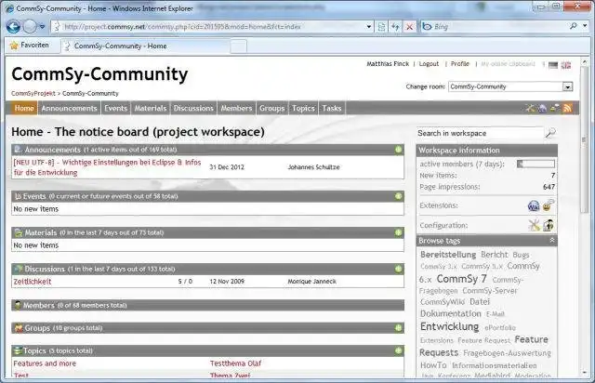Viewport: 595px width, 383px height.
Task: Add new discussion with green plus icon
Action: pyautogui.click(x=398, y=269)
